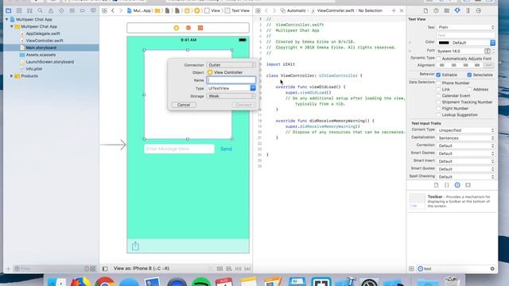Enable Calendar Event data detector
This screenshot has width=509, height=286.
438,95
